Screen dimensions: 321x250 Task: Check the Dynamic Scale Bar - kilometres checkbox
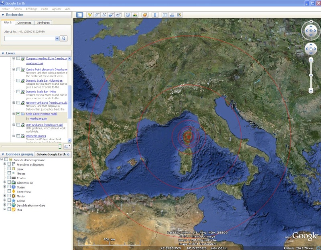(x=18, y=81)
